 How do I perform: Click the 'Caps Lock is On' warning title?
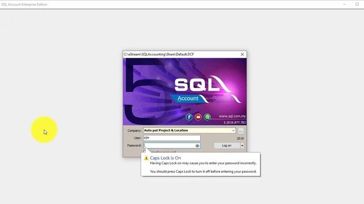click(x=166, y=158)
